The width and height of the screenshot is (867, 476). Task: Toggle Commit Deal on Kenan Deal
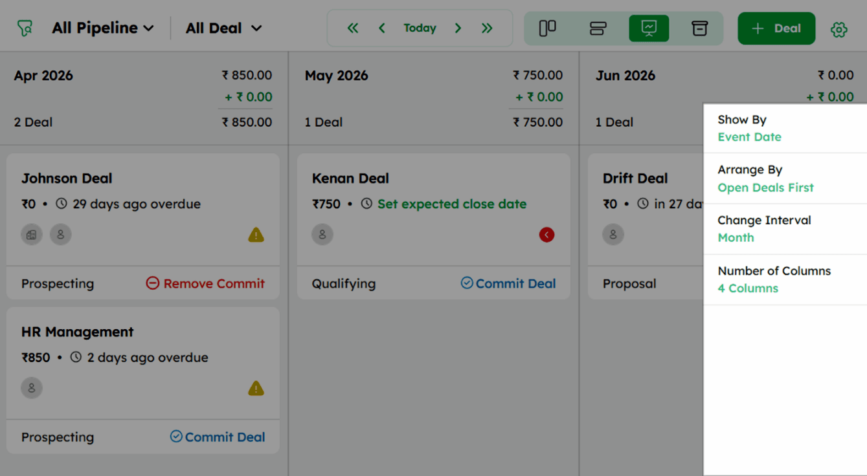tap(508, 283)
